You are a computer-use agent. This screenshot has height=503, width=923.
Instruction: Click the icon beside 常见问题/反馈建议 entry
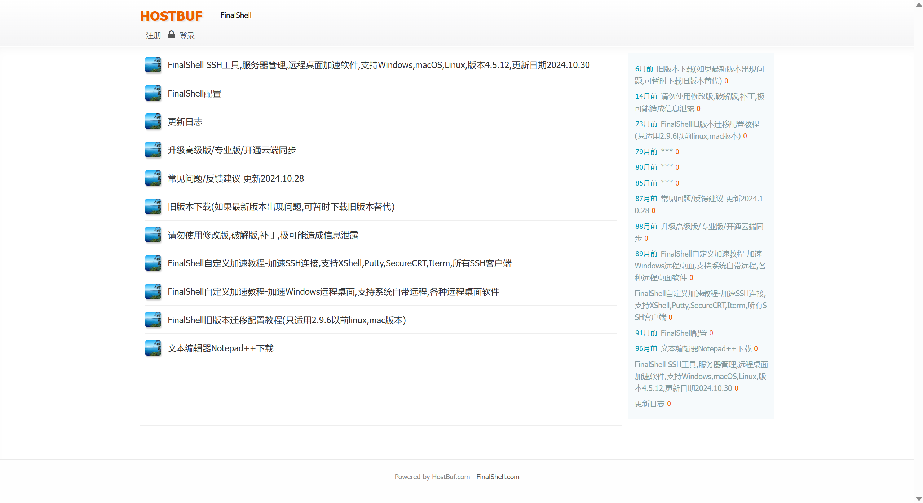tap(153, 178)
